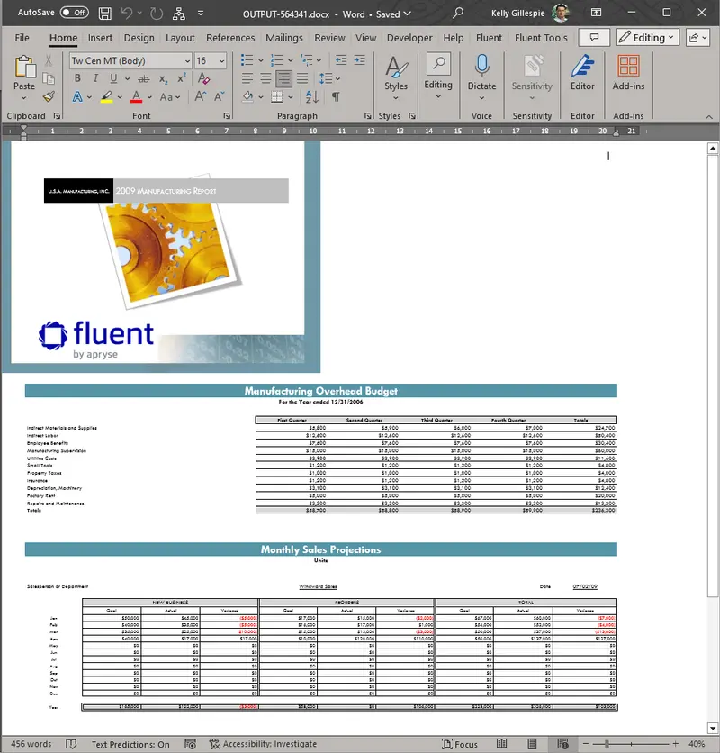Click the vertical scrollbar thumb

point(712,376)
